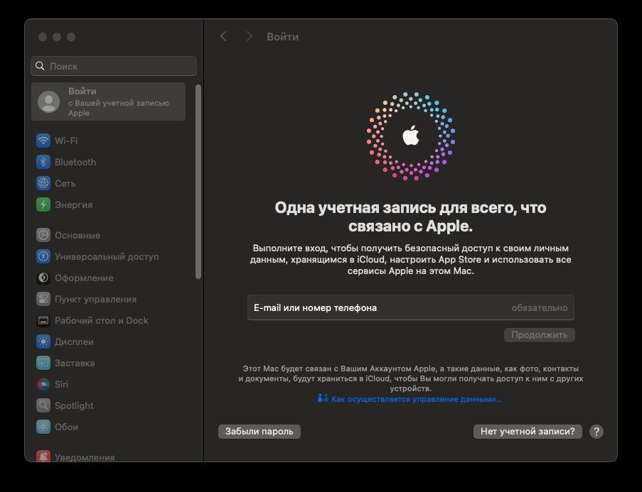642x492 pixels.
Task: Open Универсальный доступ icon
Action: point(43,256)
